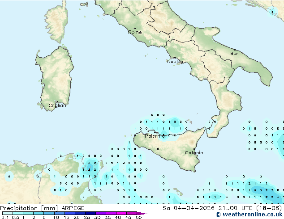The width and height of the screenshot is (284, 219).
Task: Click the Naples city label
Action: (x=175, y=62)
